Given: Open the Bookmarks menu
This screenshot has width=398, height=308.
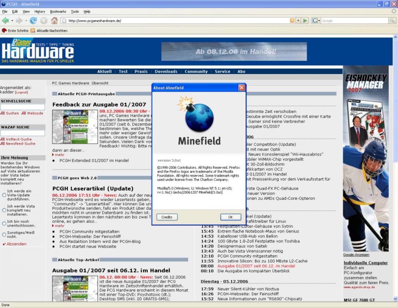Looking at the screenshot, I should [x=58, y=11].
